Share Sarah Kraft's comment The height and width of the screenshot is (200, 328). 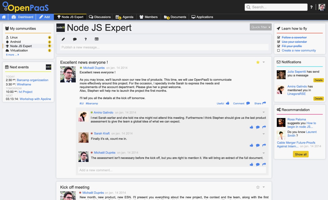(x=264, y=145)
